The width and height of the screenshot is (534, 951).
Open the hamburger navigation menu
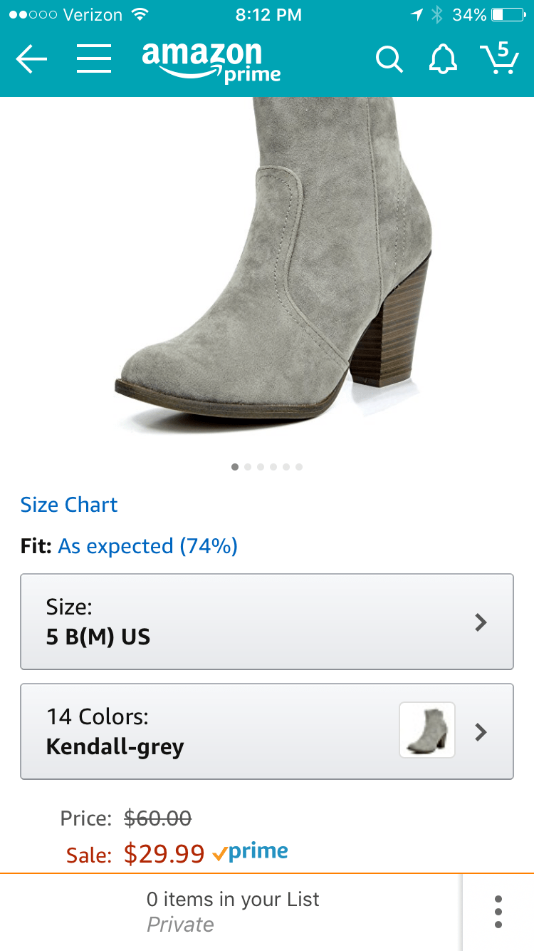(x=94, y=60)
